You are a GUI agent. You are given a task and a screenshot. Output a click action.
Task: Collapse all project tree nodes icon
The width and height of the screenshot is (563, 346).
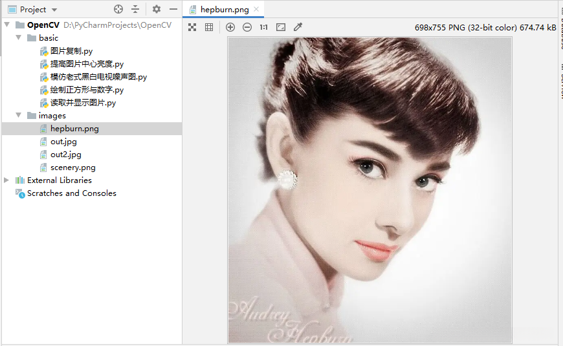pyautogui.click(x=135, y=9)
